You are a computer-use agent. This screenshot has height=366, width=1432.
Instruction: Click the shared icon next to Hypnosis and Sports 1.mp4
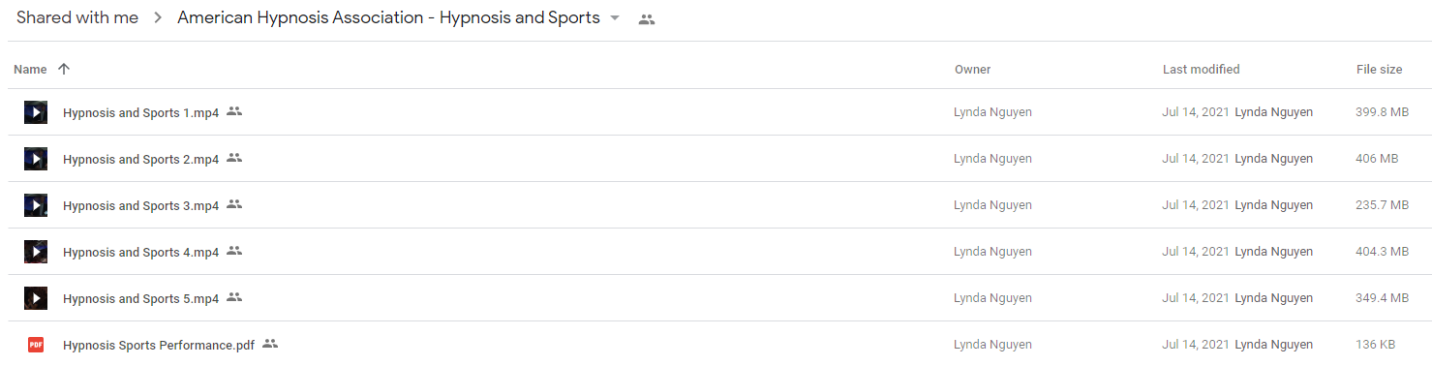pyautogui.click(x=234, y=111)
